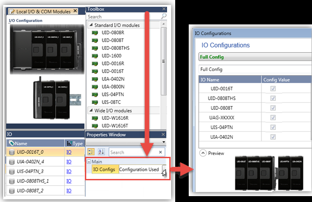Toggle Config Value checkbox for UID-0016T

[x=273, y=89]
